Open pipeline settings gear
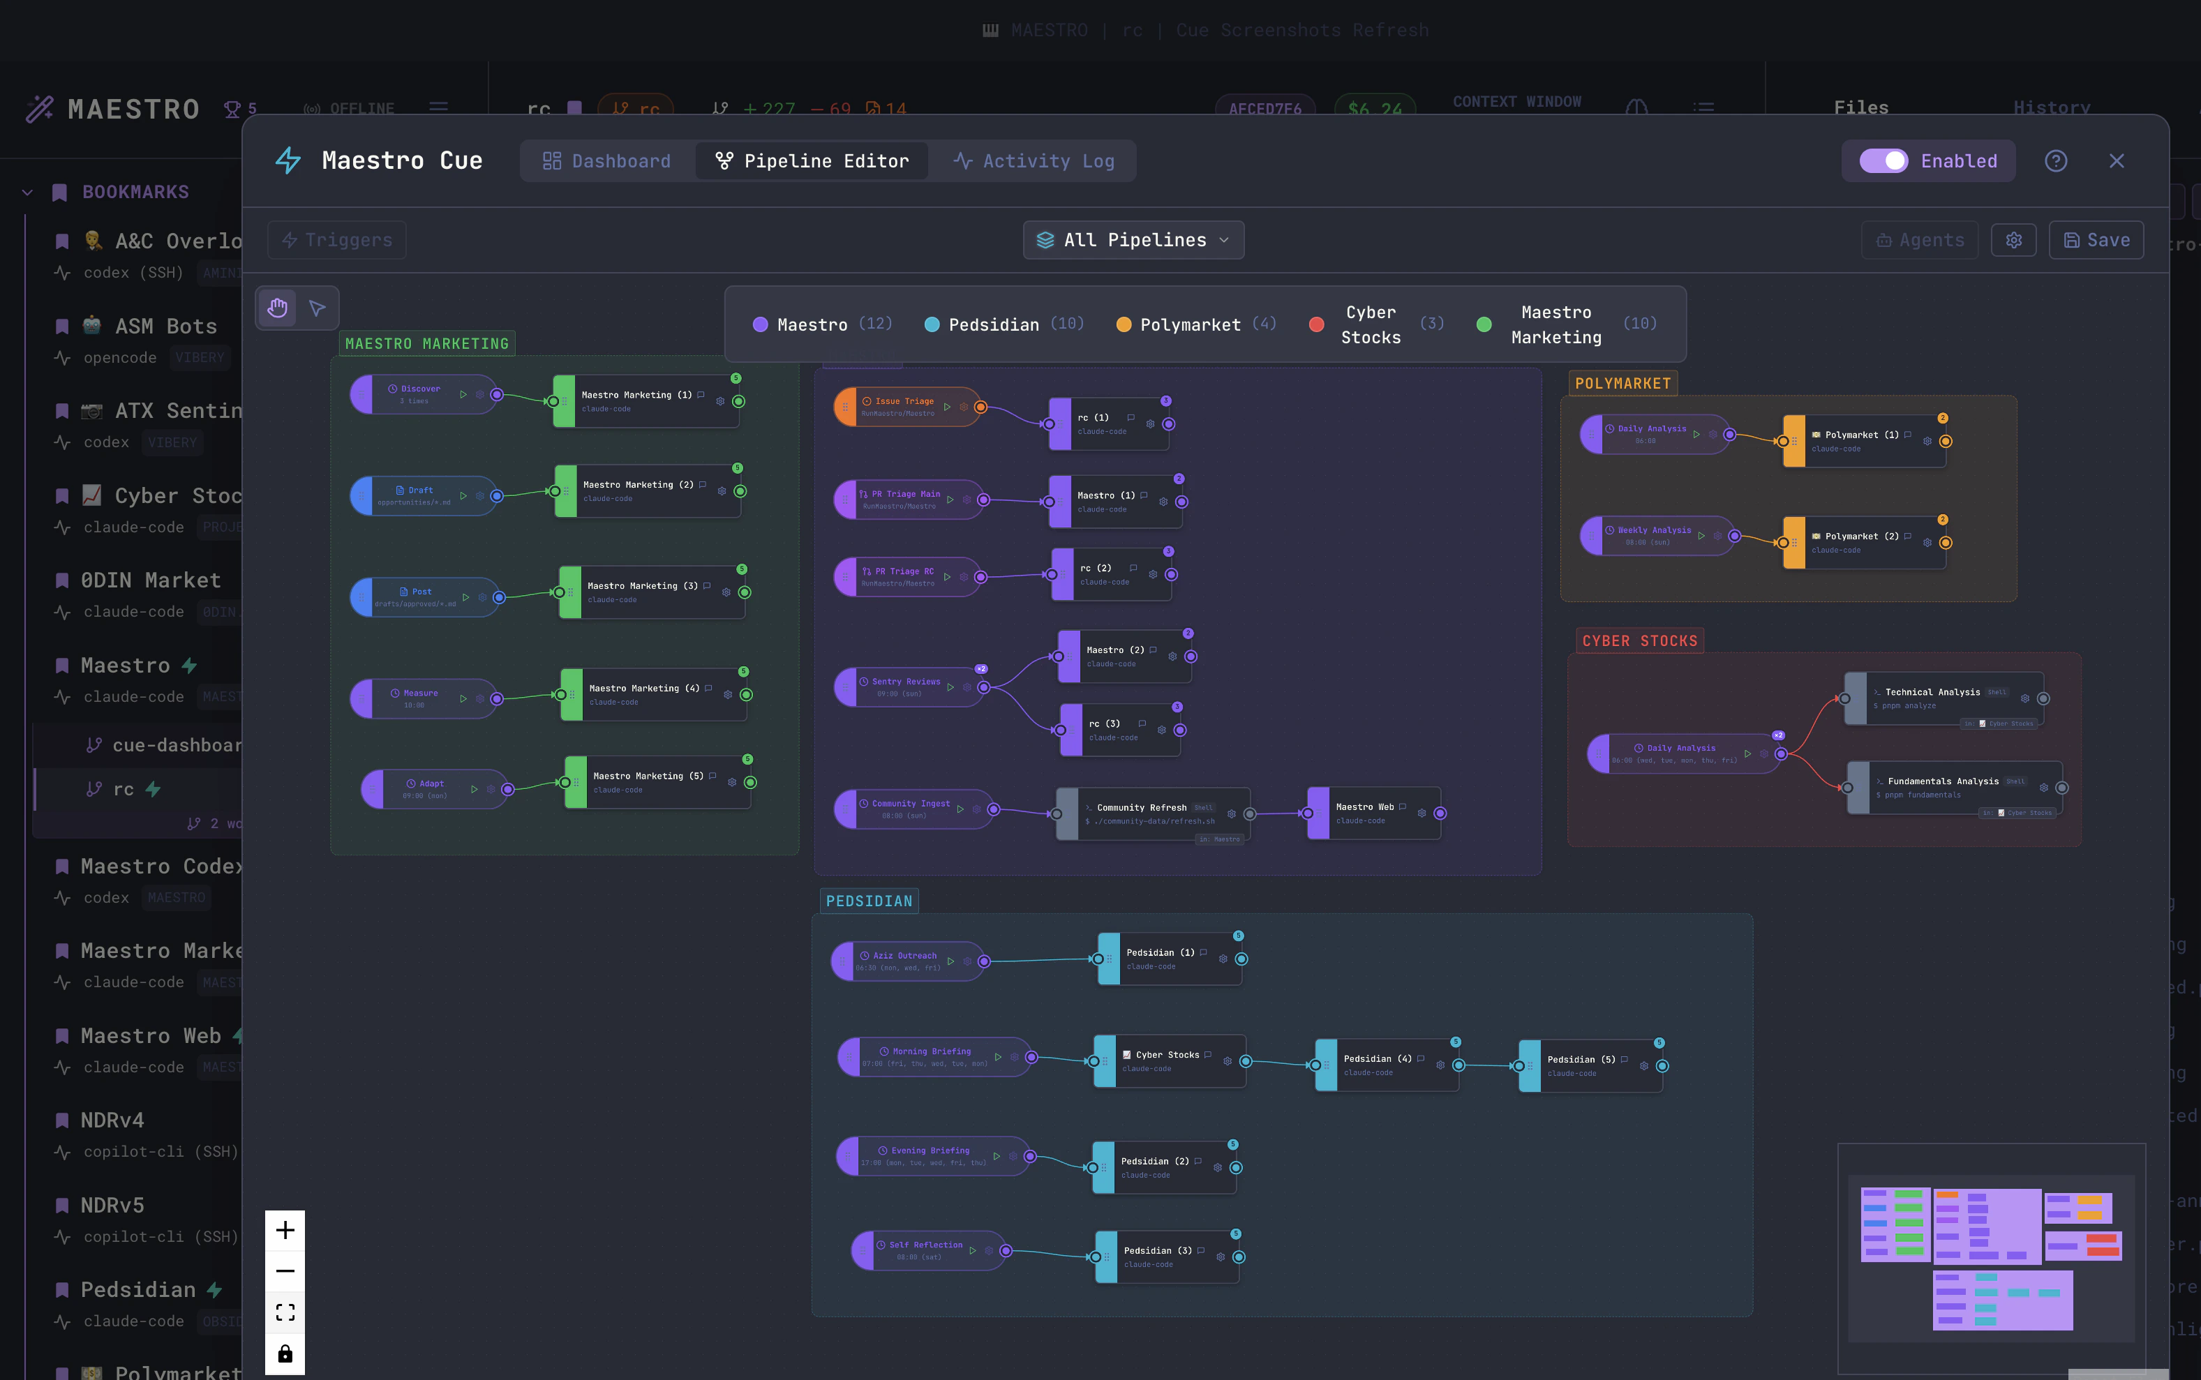 [2014, 240]
